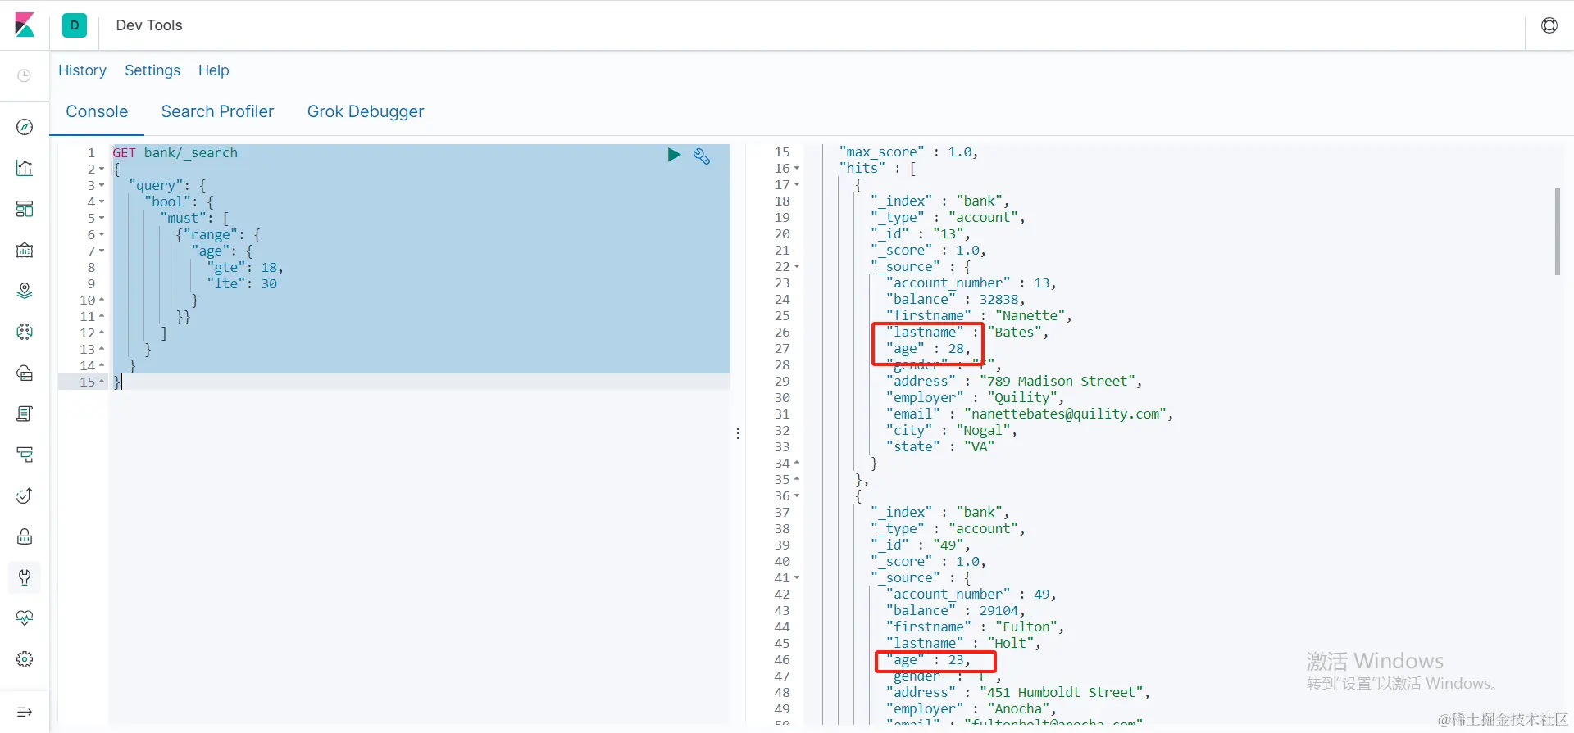Image resolution: width=1574 pixels, height=733 pixels.
Task: Click the "firstname" : "Nanette" output line
Action: pyautogui.click(x=979, y=316)
